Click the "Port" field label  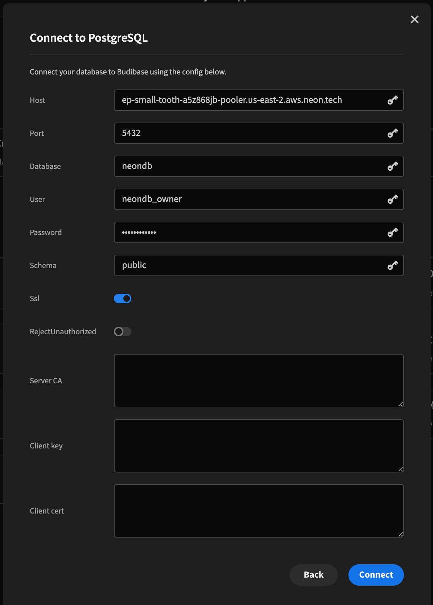click(37, 133)
